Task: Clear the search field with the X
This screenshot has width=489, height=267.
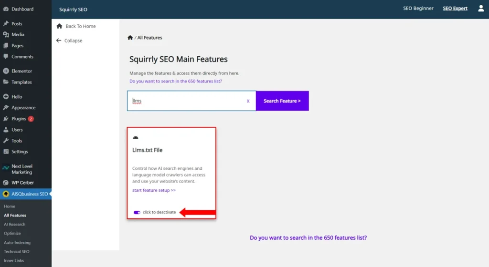Action: click(x=248, y=101)
